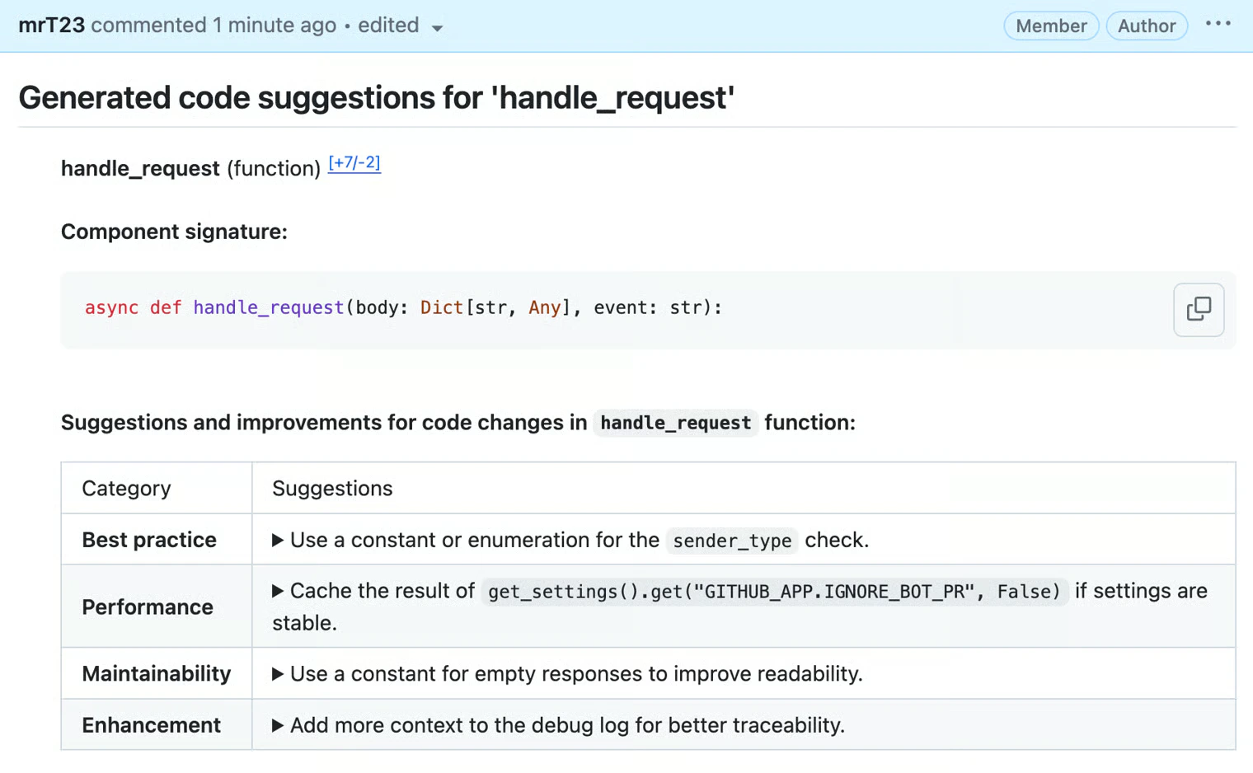Expand the Enhancement debug log suggestion triangle
This screenshot has height=773, width=1253.
point(278,725)
